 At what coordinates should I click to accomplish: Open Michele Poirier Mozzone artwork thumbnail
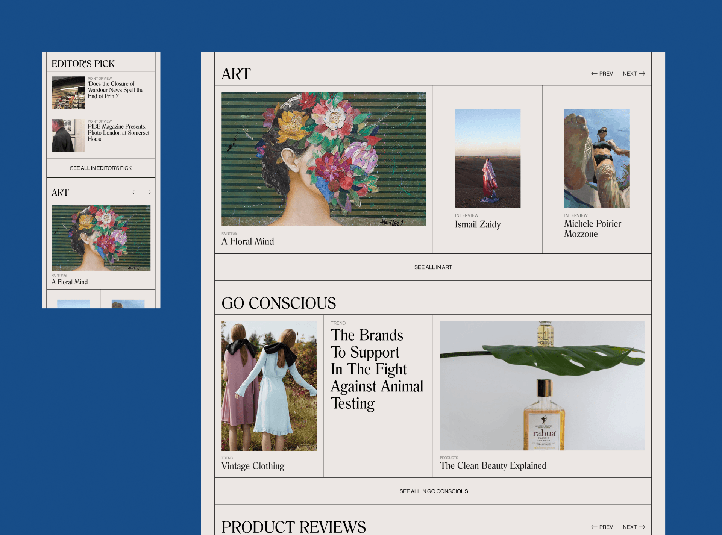597,158
